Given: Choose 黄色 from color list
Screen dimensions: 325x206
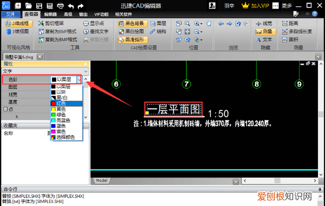Looking at the screenshot, I should [67, 109].
